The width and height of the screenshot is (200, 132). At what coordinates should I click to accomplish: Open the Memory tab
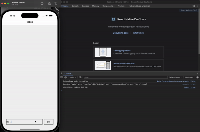(x=95, y=6)
